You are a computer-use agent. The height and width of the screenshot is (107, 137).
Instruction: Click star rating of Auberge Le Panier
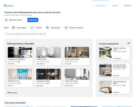pyautogui.click(x=41, y=86)
